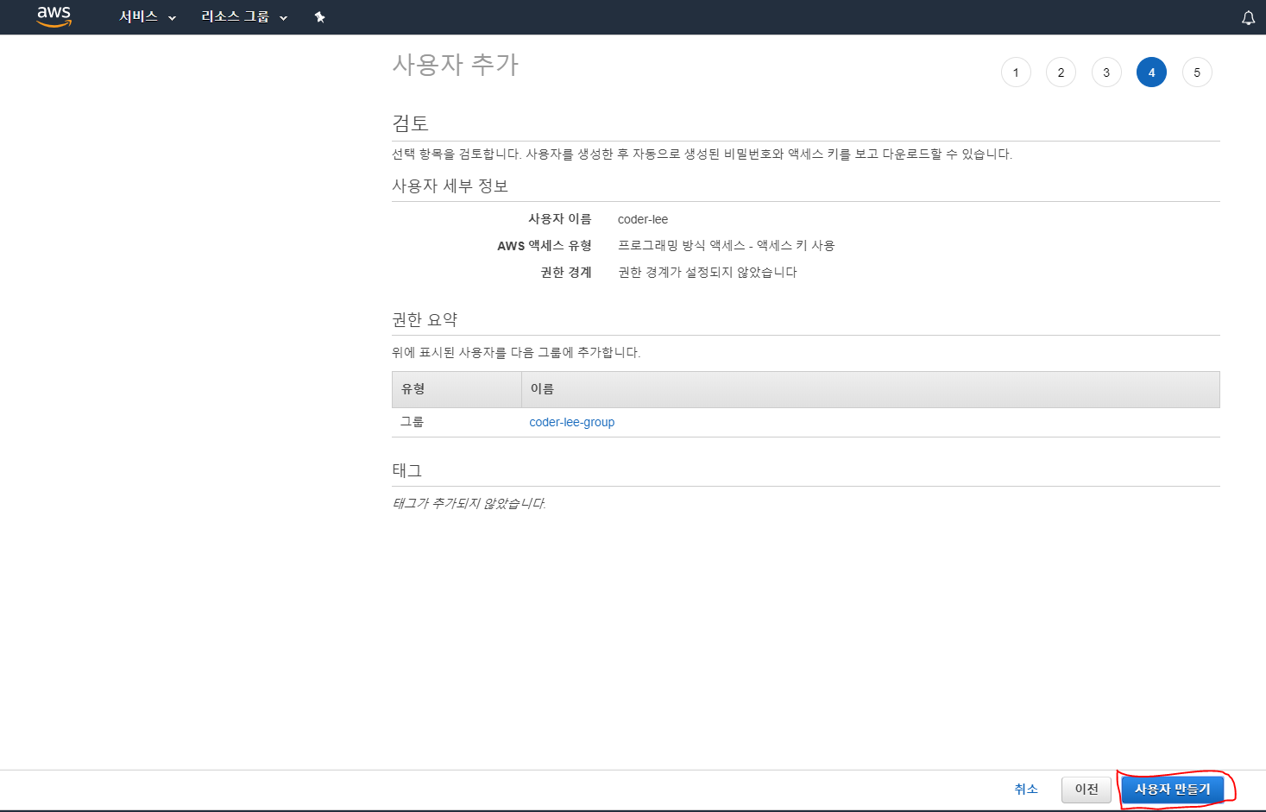Go to wizard step 2

(x=1061, y=72)
